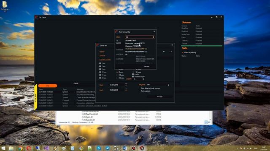Toggle the 10 min candle option
Screen dimensions: 270x151
click(x=117, y=75)
